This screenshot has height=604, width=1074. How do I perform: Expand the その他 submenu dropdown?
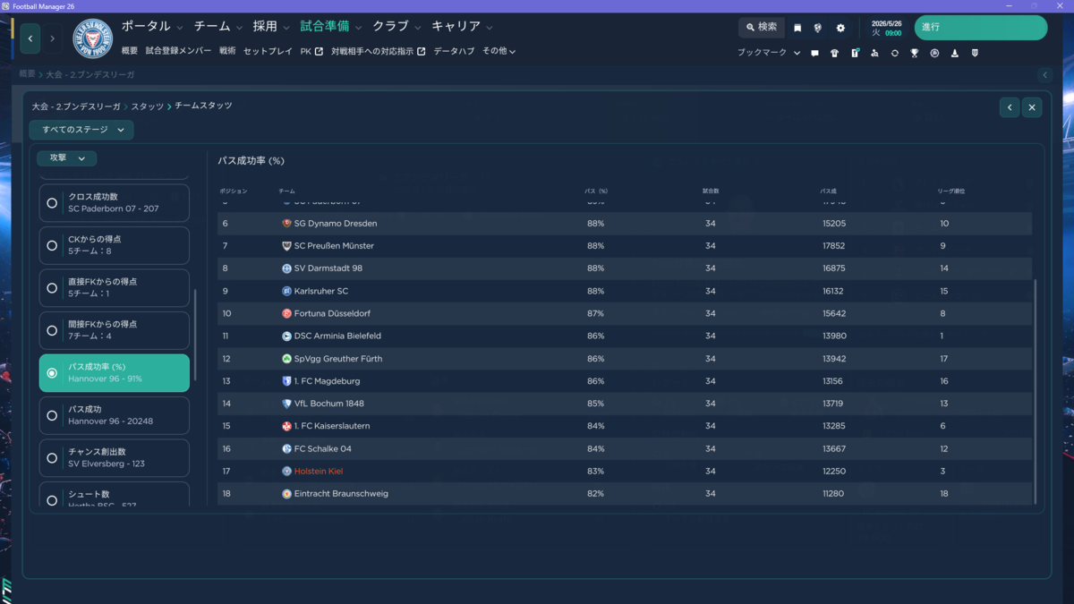click(x=499, y=52)
